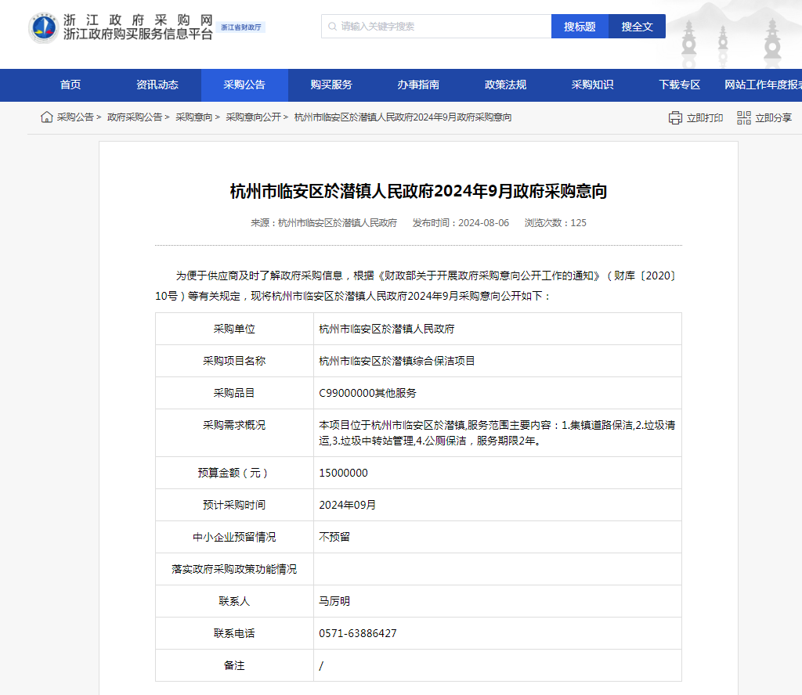Click the 中小企业预留情况 label cell
802x695 pixels.
coord(234,538)
